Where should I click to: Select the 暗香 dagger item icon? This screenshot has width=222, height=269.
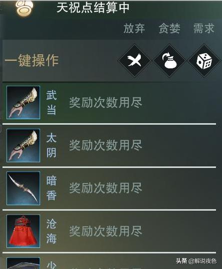[x=23, y=188]
